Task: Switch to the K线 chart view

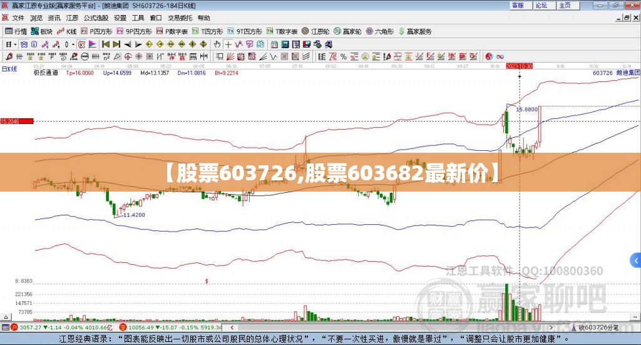Action: [66, 31]
